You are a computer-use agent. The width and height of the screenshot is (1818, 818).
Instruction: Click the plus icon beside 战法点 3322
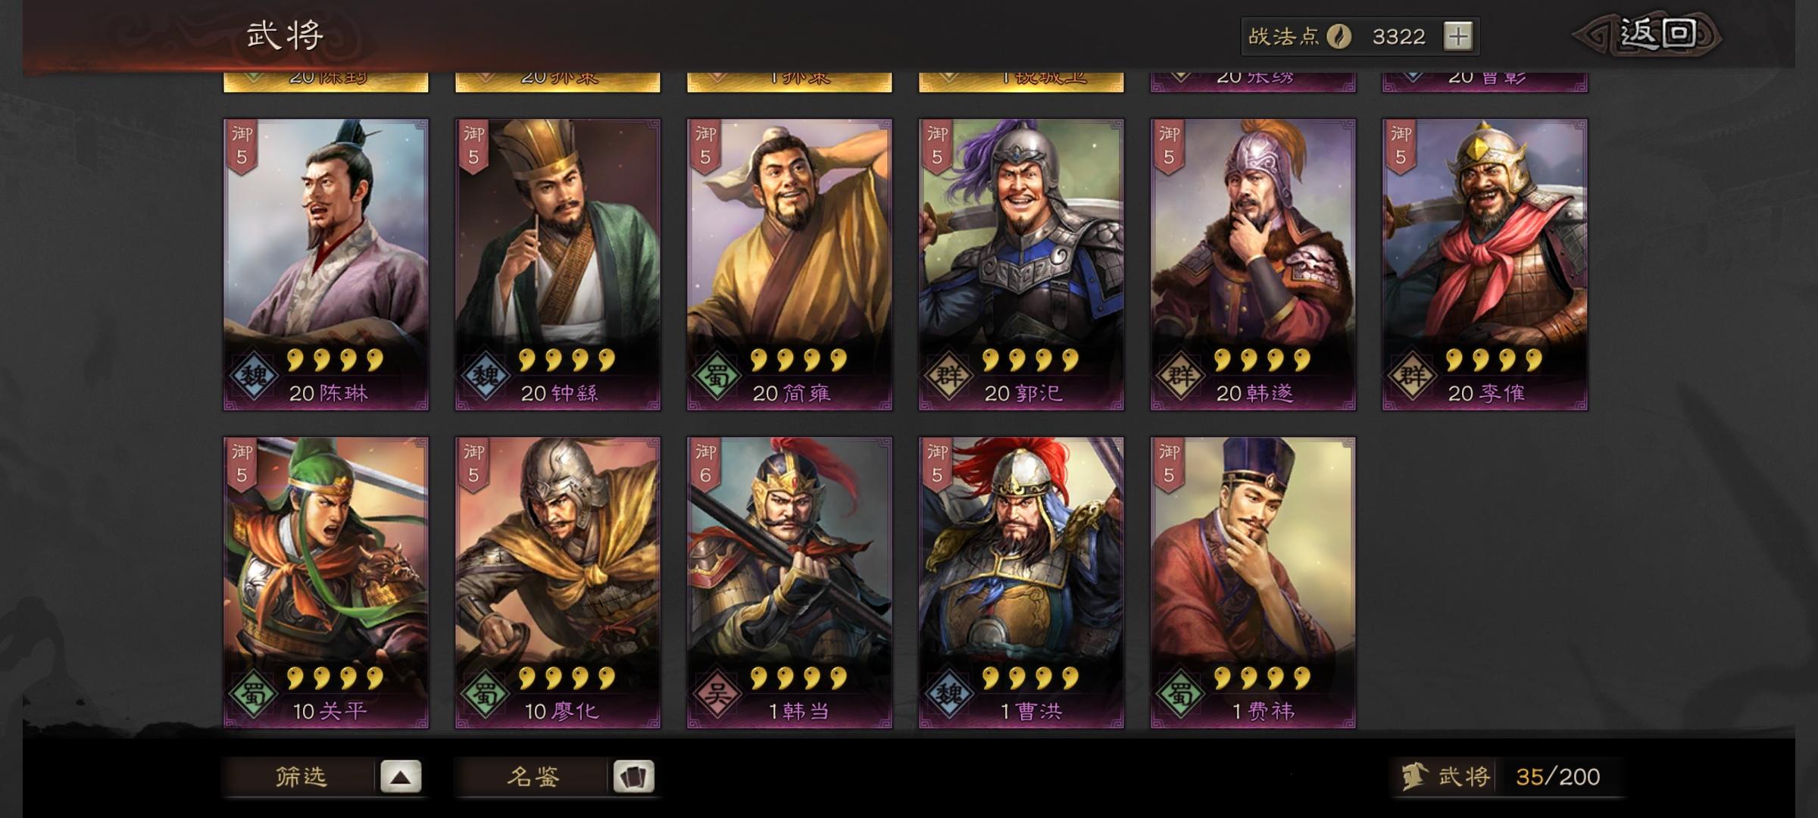[x=1458, y=36]
